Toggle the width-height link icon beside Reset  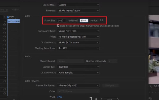point(96,99)
